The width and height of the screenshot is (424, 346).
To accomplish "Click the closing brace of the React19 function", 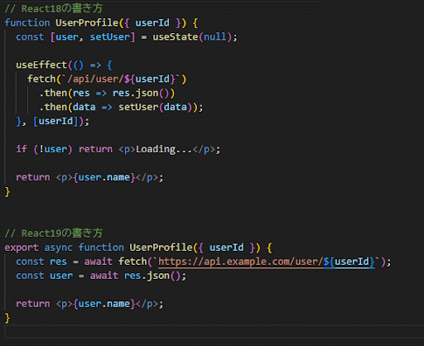I will tap(7, 318).
